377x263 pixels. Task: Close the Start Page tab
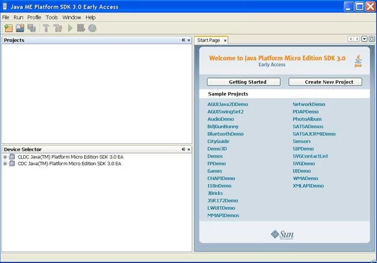(225, 41)
